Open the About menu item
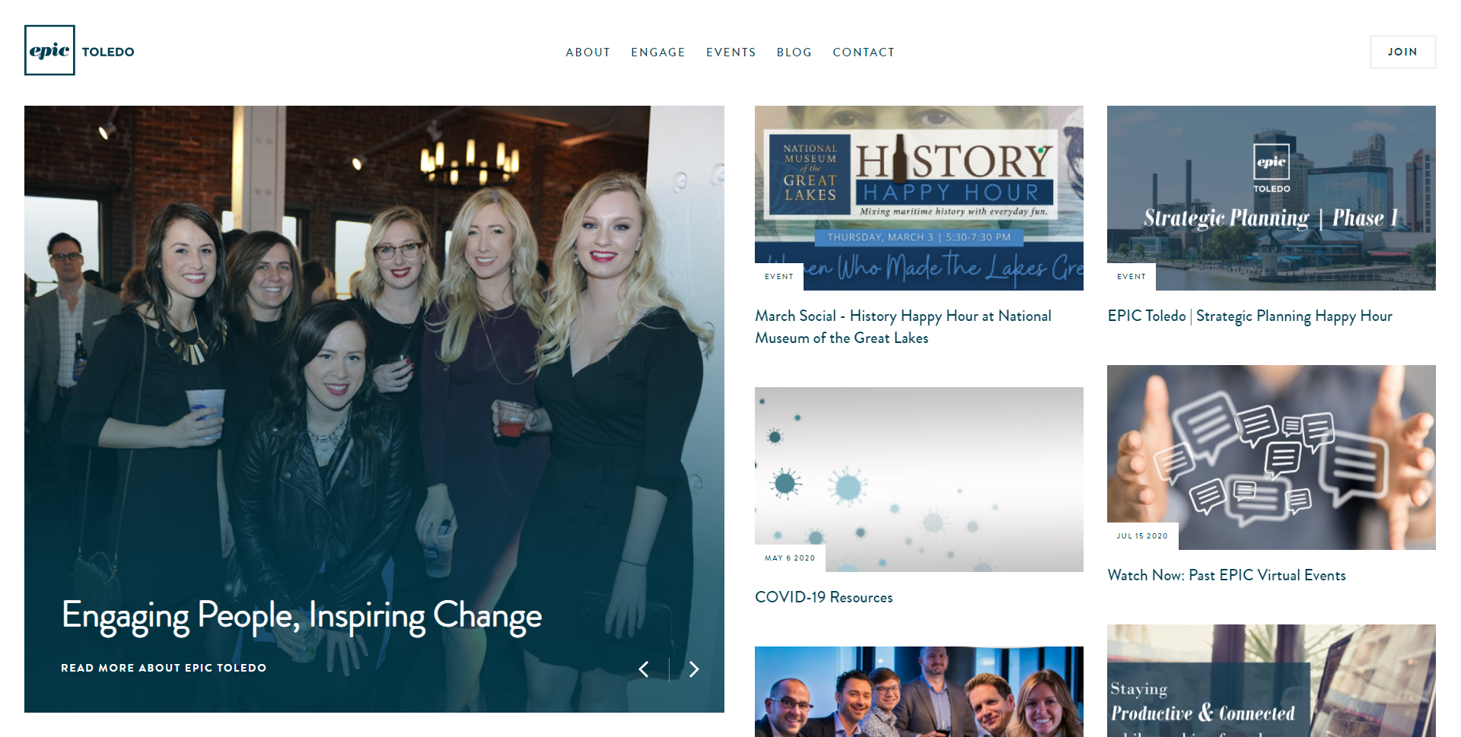The width and height of the screenshot is (1461, 737). (x=587, y=52)
